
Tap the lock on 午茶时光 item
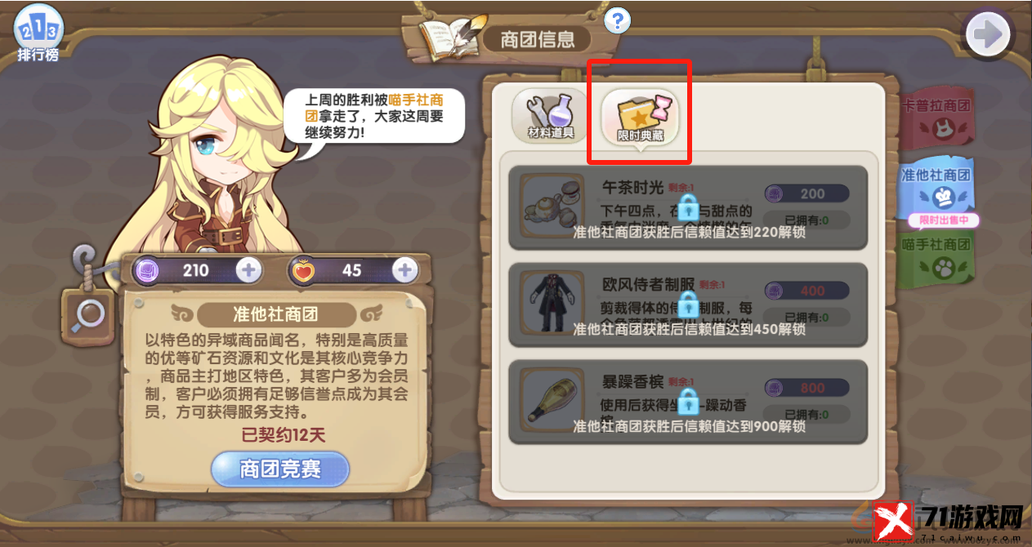tap(688, 206)
